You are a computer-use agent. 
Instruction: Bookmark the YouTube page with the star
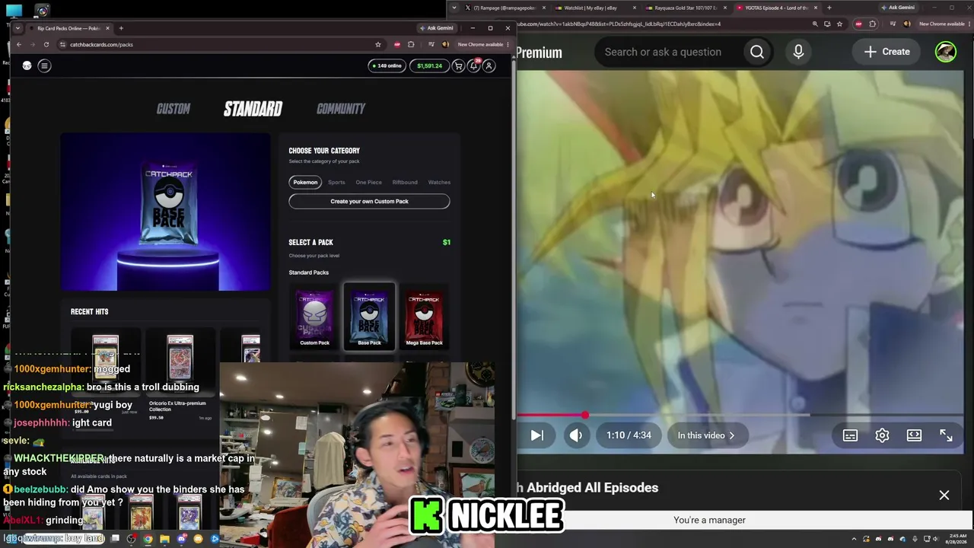coord(839,24)
